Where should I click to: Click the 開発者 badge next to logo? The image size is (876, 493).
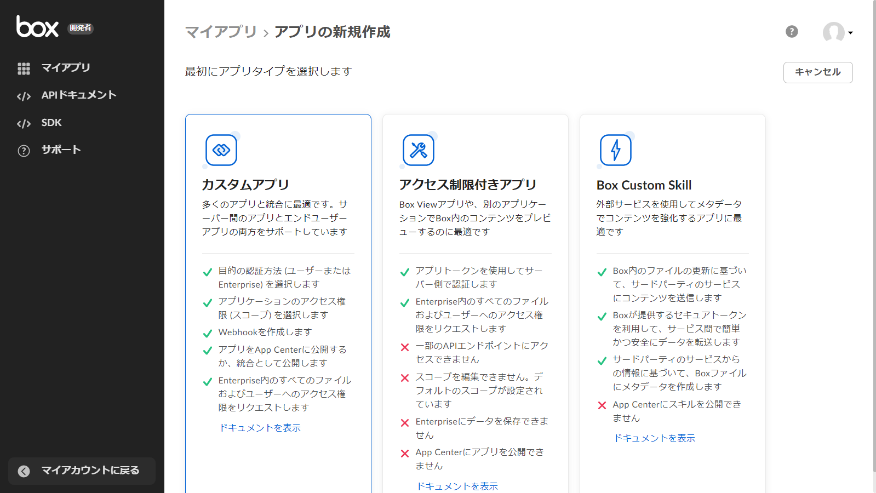pos(81,28)
